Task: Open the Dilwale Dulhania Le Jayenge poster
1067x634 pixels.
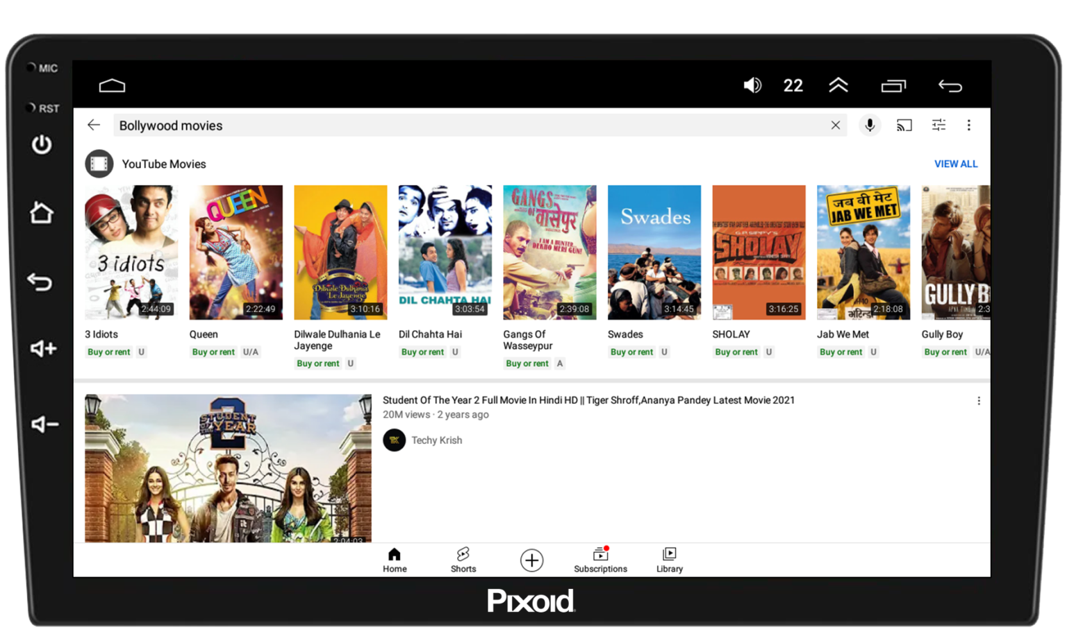Action: pyautogui.click(x=340, y=252)
